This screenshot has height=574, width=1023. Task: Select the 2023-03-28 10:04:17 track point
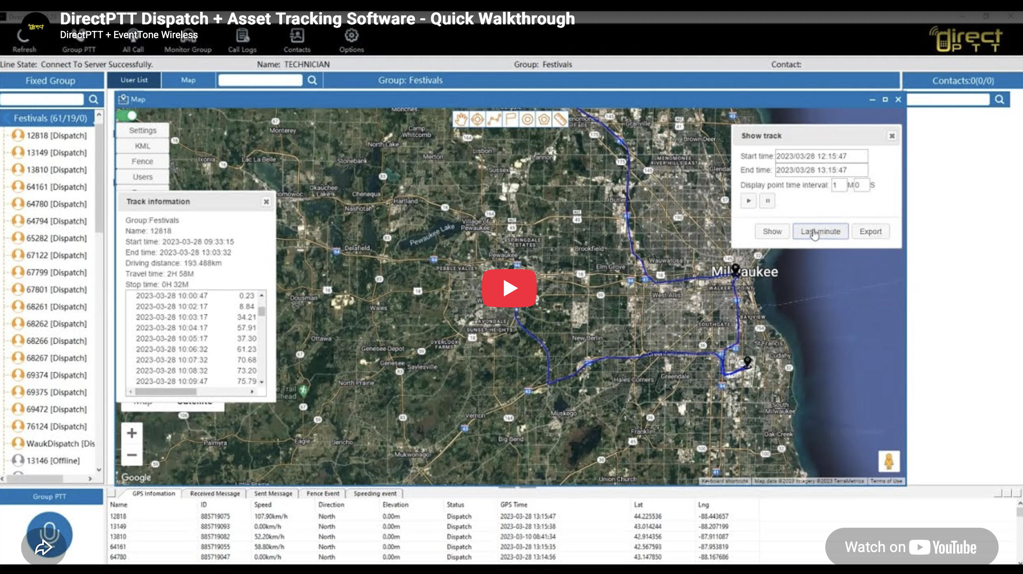point(196,328)
